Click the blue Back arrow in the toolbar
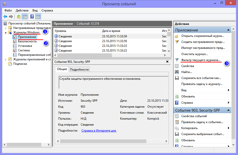 point(5,16)
